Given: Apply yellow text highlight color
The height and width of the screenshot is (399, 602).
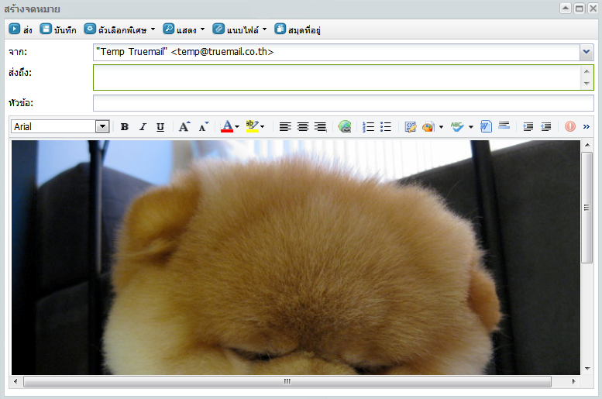Looking at the screenshot, I should pyautogui.click(x=252, y=126).
